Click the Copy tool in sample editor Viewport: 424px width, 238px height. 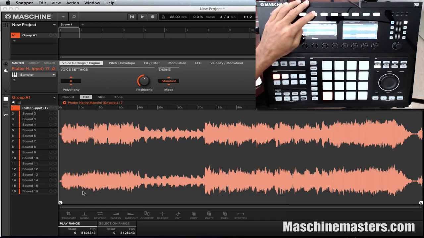(x=193, y=214)
